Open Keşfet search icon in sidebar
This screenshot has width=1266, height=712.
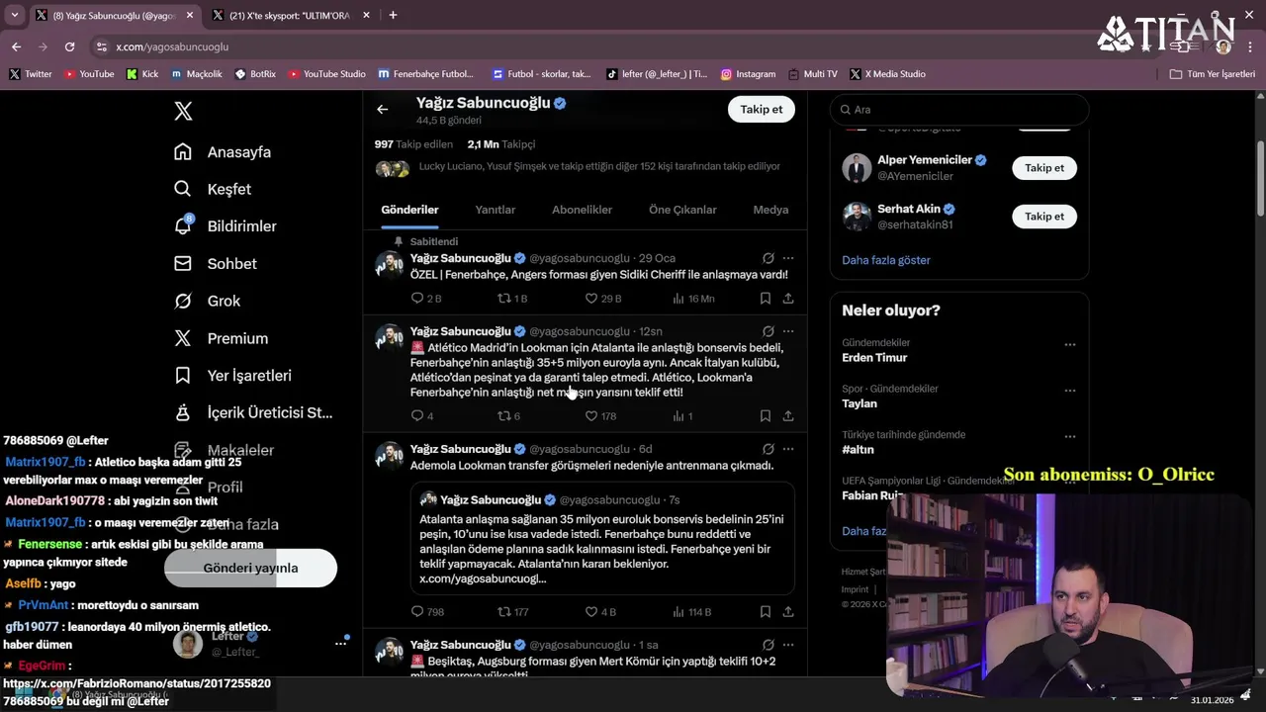183,189
